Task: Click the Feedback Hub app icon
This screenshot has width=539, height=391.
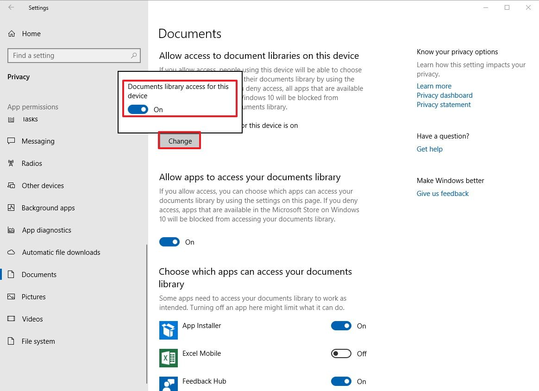Action: pyautogui.click(x=168, y=384)
